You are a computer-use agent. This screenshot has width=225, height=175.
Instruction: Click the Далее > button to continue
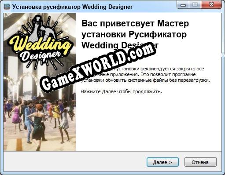[x=162, y=162]
